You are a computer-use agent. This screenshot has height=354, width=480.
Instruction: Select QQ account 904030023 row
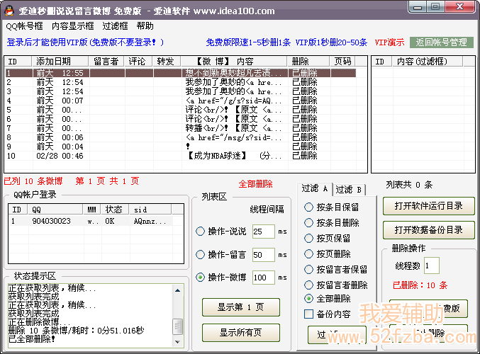point(92,221)
